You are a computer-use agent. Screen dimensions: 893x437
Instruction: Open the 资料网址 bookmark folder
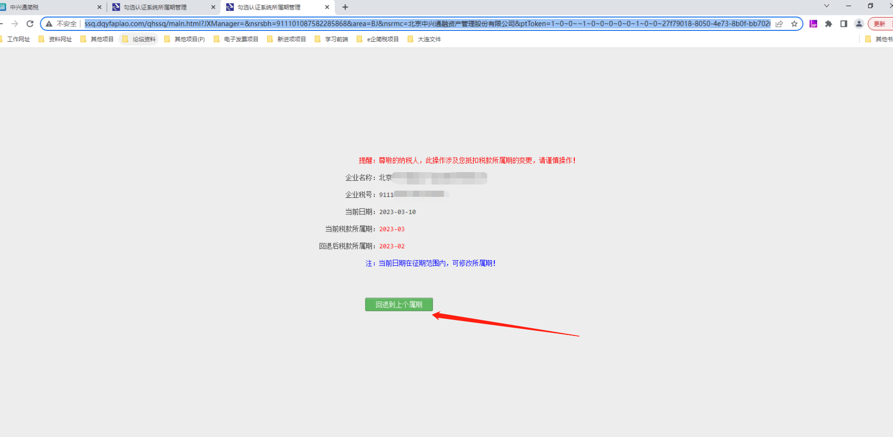pyautogui.click(x=55, y=39)
